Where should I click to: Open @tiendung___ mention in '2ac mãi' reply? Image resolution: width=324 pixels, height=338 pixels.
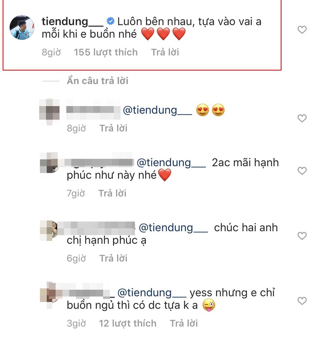click(x=171, y=163)
